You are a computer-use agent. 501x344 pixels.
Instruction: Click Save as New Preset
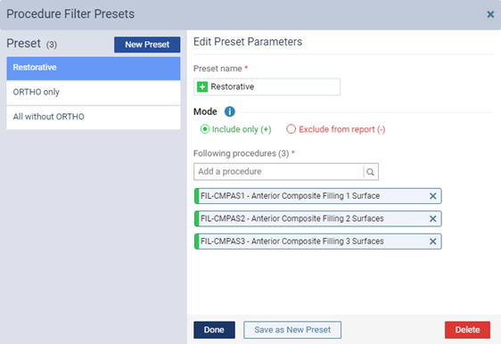292,330
